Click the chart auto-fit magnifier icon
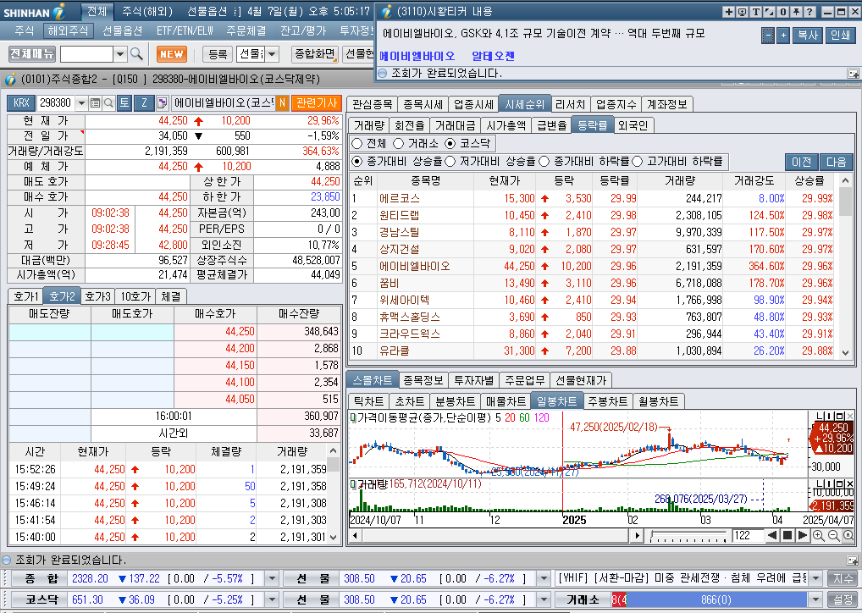This screenshot has width=862, height=613. 848,535
